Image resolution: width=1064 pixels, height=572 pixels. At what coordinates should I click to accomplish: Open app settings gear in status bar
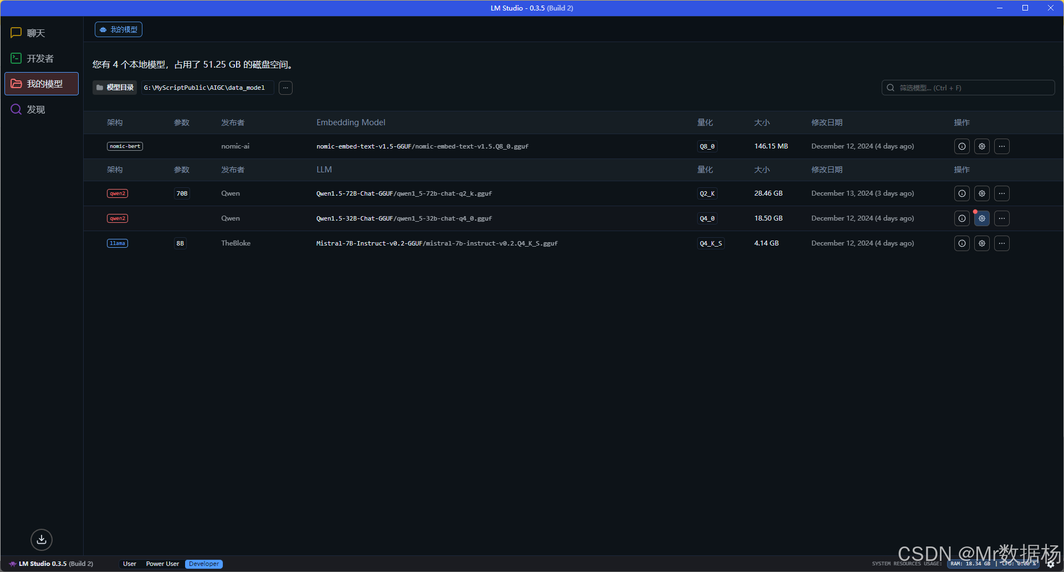click(1051, 564)
